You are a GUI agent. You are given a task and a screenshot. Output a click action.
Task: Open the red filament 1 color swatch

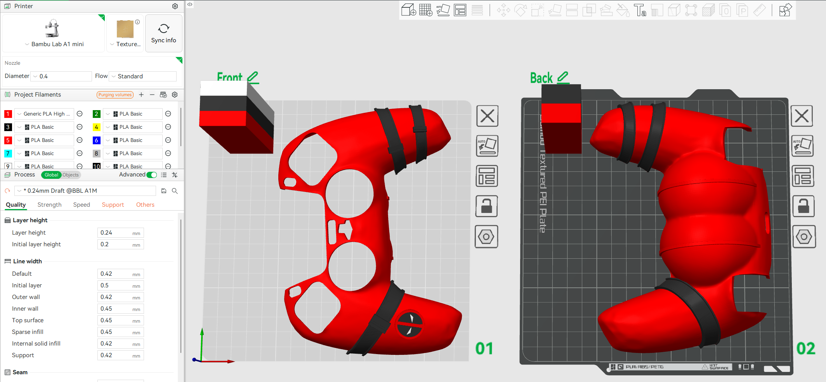pos(8,114)
